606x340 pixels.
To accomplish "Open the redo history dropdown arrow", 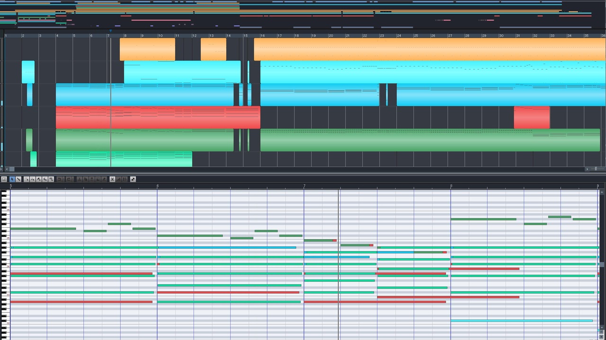I will pyautogui.click(x=72, y=179).
